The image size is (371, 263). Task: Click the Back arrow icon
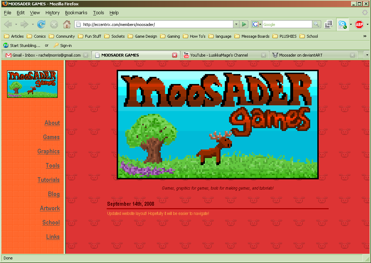coord(8,24)
